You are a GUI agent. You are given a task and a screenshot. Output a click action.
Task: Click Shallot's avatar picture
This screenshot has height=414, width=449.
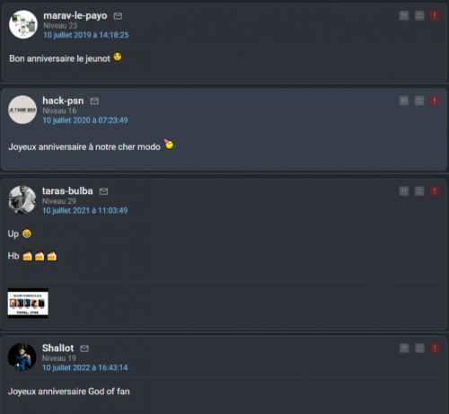22,357
